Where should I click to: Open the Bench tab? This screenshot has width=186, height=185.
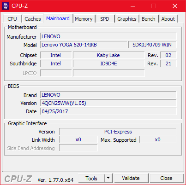pos(149,19)
